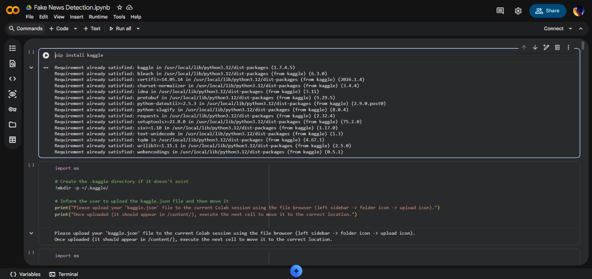Screen dimensions: 592x279
Task: Move the cell down with arrow icon
Action: (x=535, y=47)
